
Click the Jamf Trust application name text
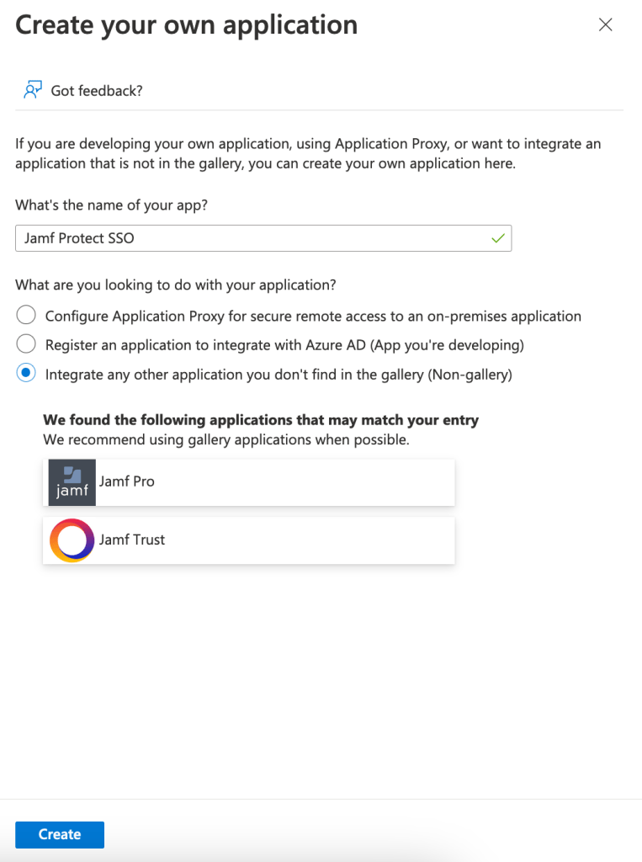(x=132, y=540)
